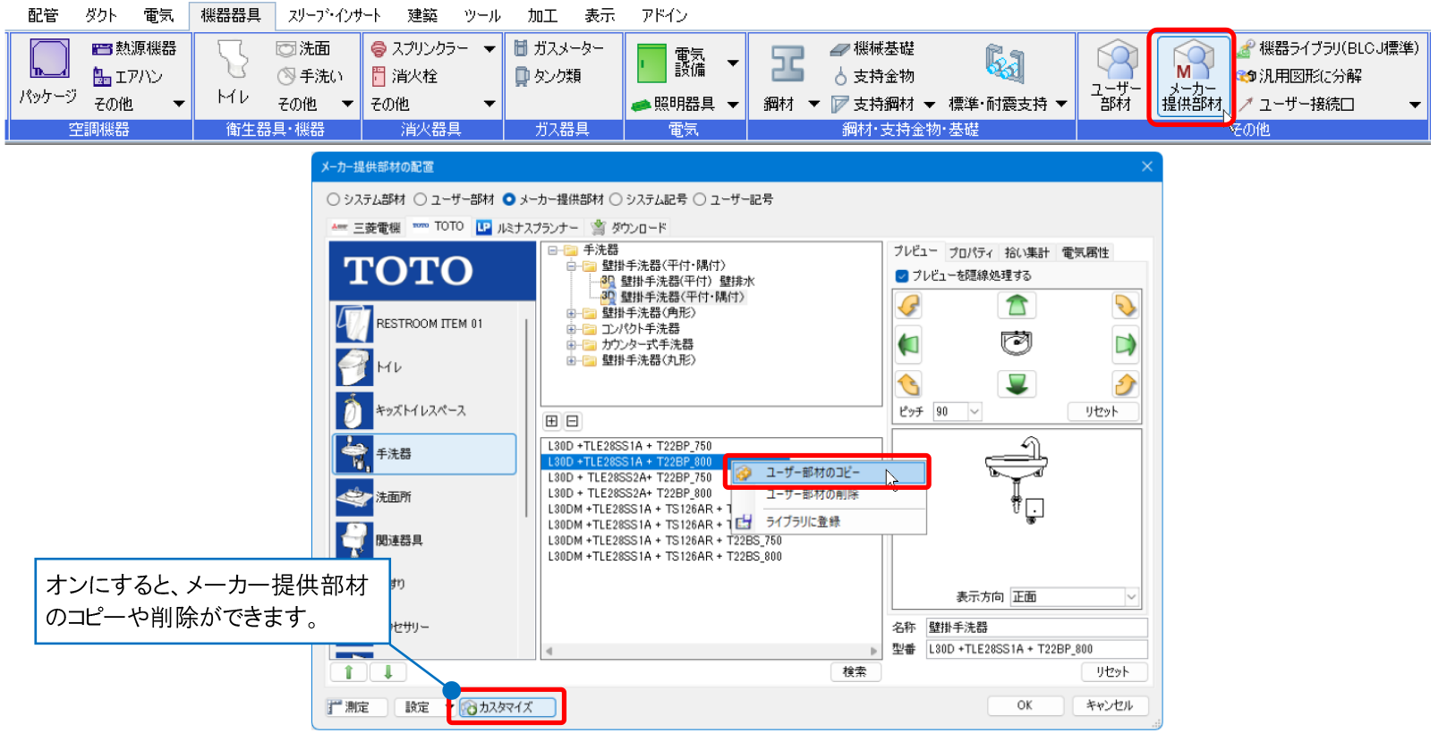This screenshot has height=750, width=1447.
Task: Rotate preview left with green left arrow
Action: pyautogui.click(x=908, y=344)
